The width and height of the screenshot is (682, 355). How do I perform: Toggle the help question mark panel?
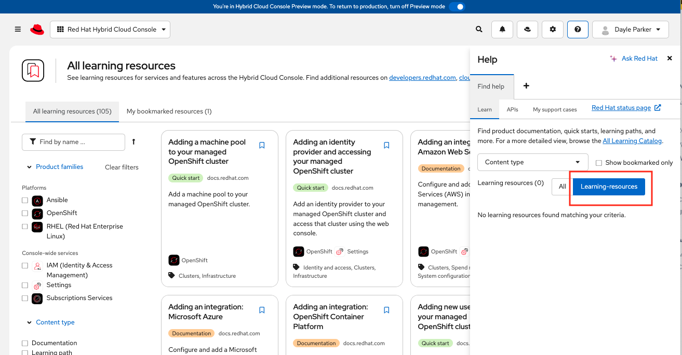(578, 30)
